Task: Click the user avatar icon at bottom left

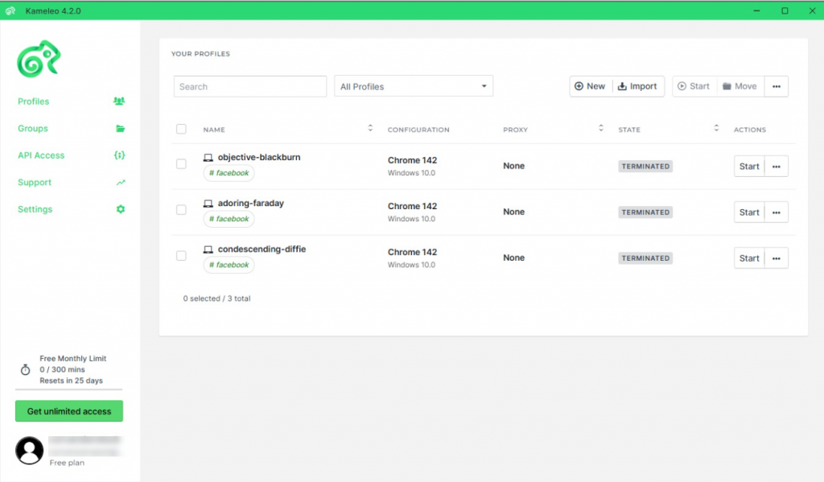Action: click(x=30, y=451)
